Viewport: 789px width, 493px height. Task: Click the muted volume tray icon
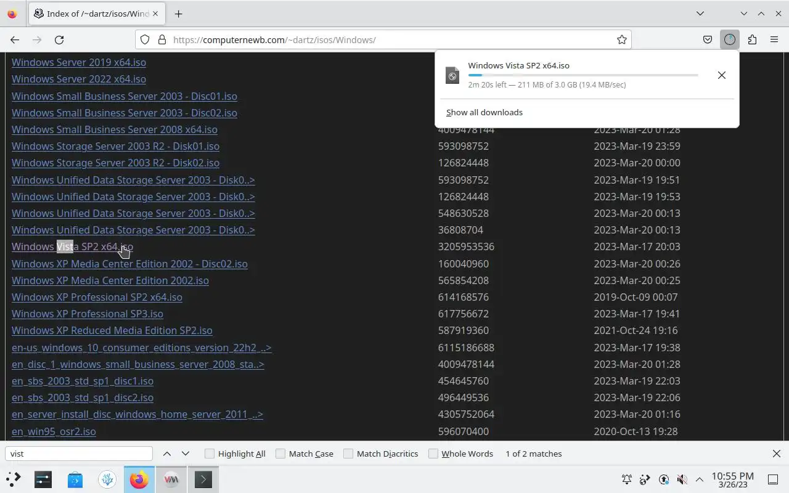(682, 479)
